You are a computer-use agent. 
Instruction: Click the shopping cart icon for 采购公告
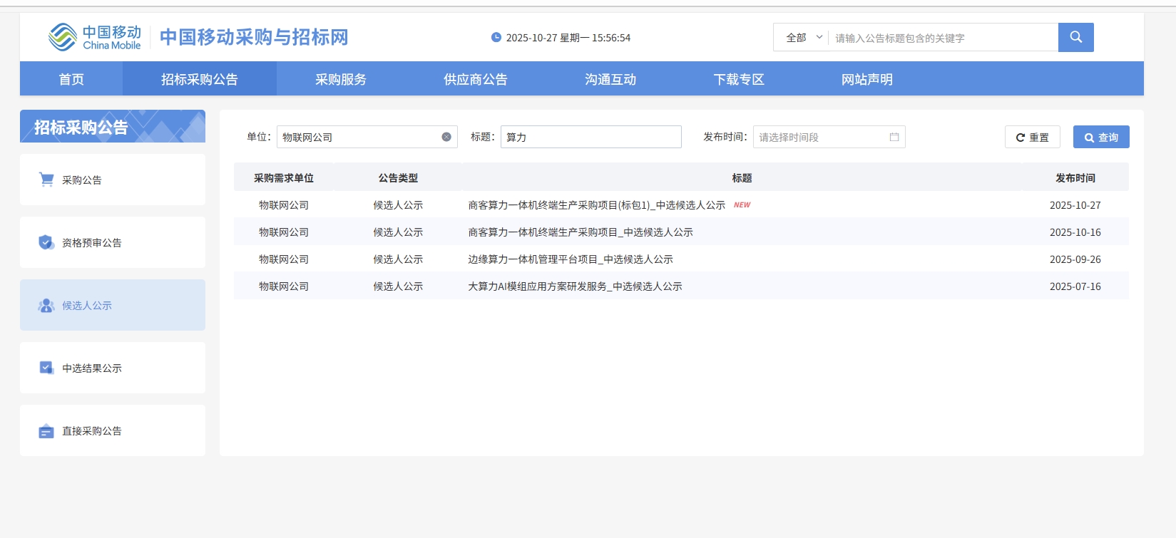pos(46,180)
